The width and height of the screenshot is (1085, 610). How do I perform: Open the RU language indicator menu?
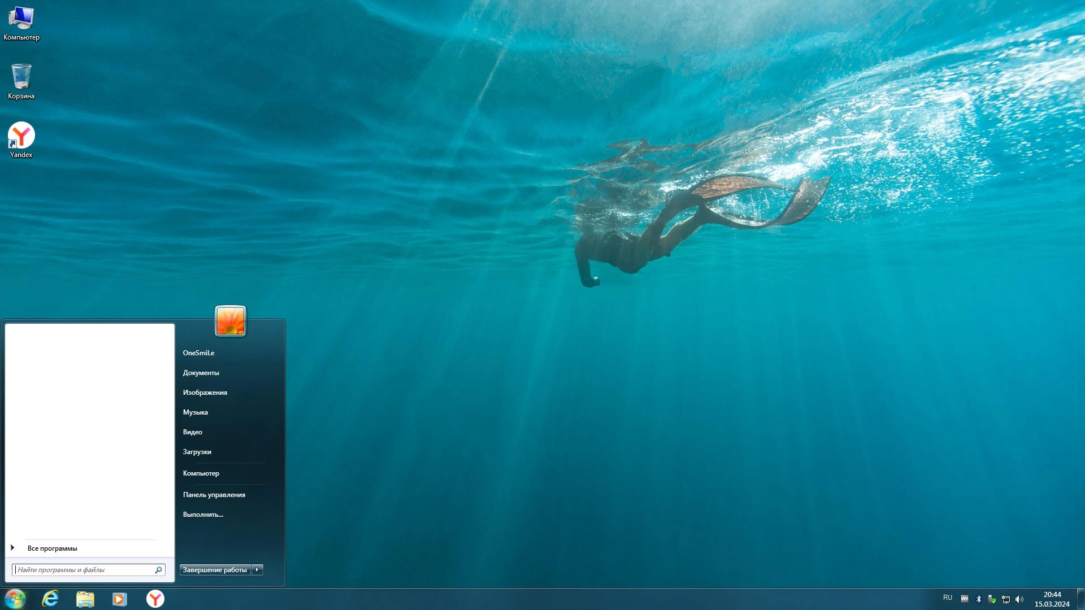tap(948, 598)
